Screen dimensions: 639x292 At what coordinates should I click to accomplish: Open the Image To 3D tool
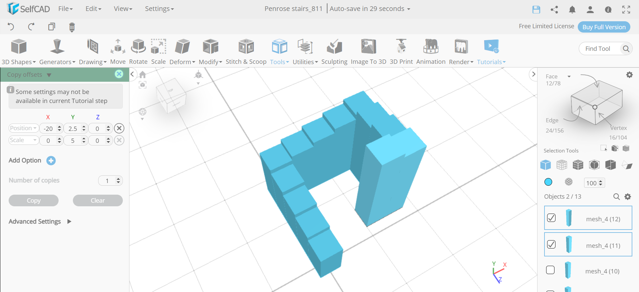point(368,52)
